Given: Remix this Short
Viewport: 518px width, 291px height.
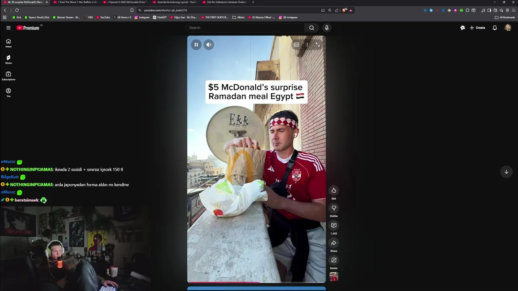Looking at the screenshot, I should 334,260.
